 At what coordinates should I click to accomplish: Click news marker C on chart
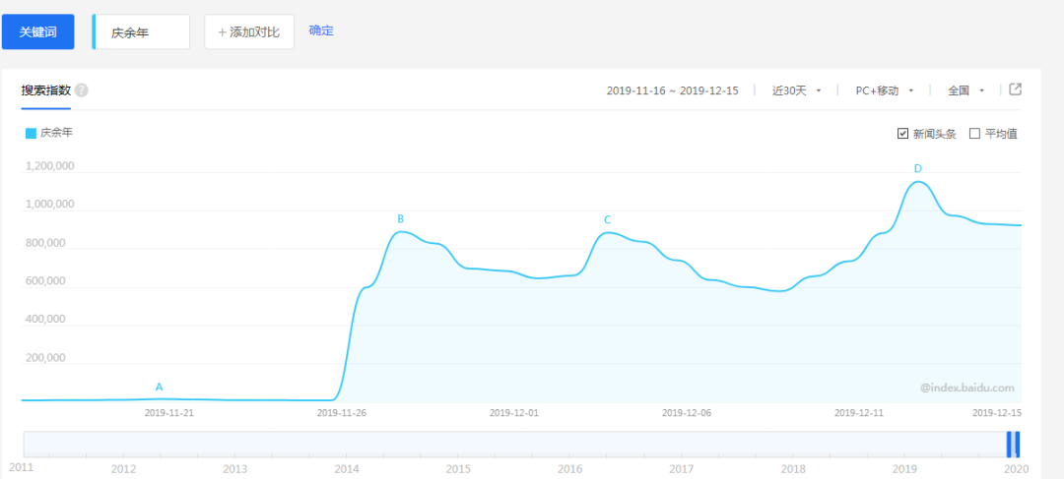click(607, 220)
